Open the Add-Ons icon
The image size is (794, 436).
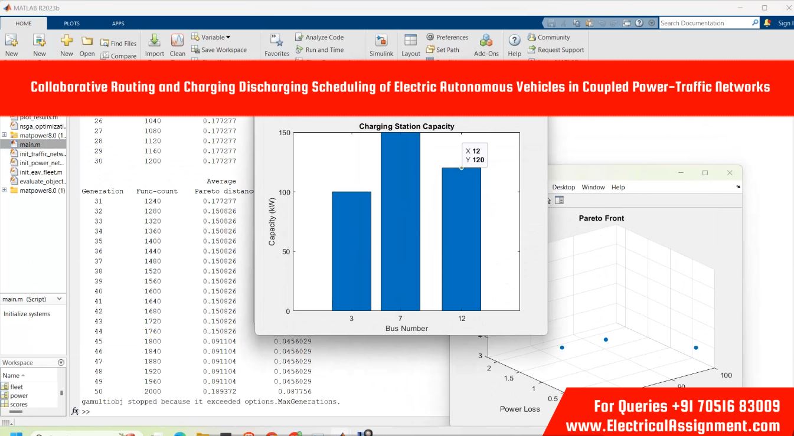(x=486, y=41)
